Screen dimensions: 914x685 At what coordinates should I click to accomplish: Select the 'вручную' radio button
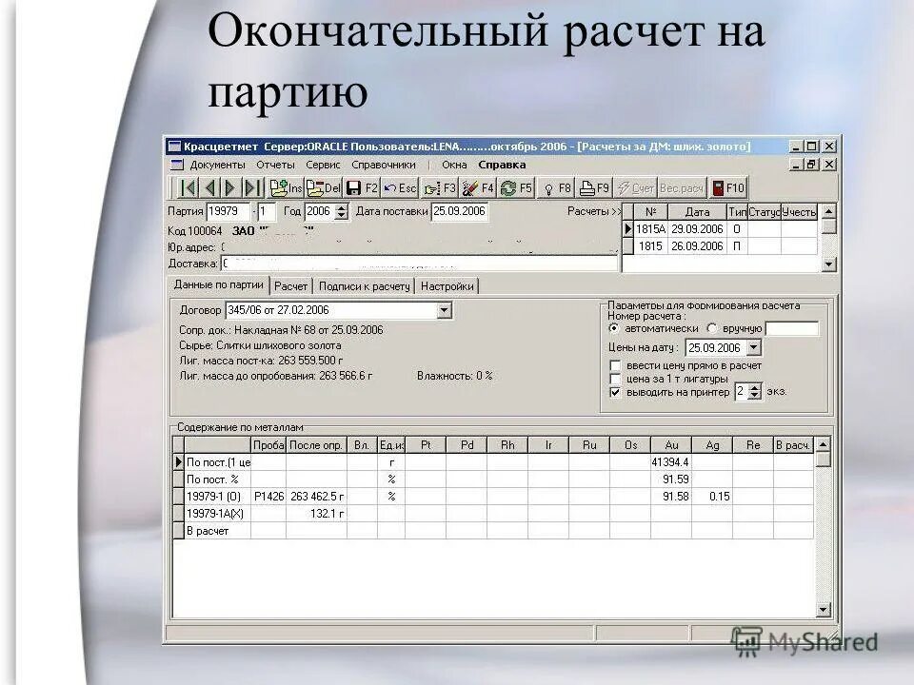tap(712, 328)
